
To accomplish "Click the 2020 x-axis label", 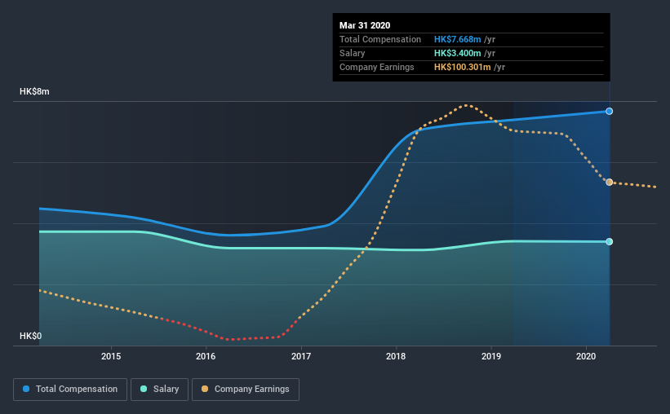I will pyautogui.click(x=586, y=356).
